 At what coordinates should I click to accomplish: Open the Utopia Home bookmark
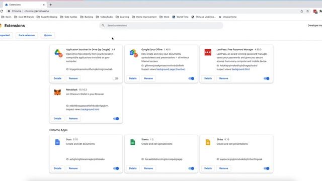227,17
